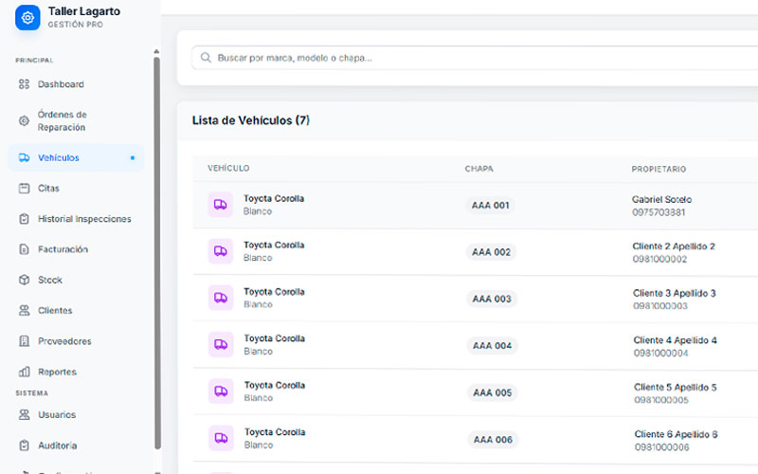Click the Proveedores building icon
The image size is (758, 474).
25,341
